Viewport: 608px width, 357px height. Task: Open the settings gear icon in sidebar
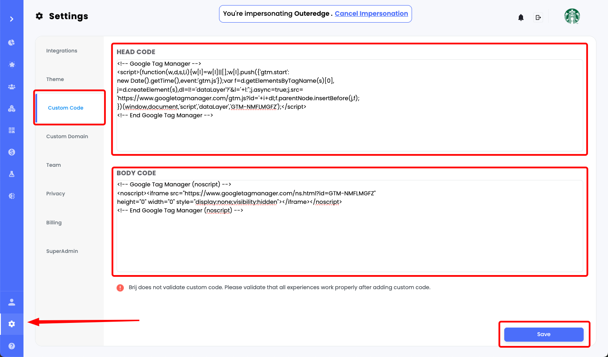12,324
